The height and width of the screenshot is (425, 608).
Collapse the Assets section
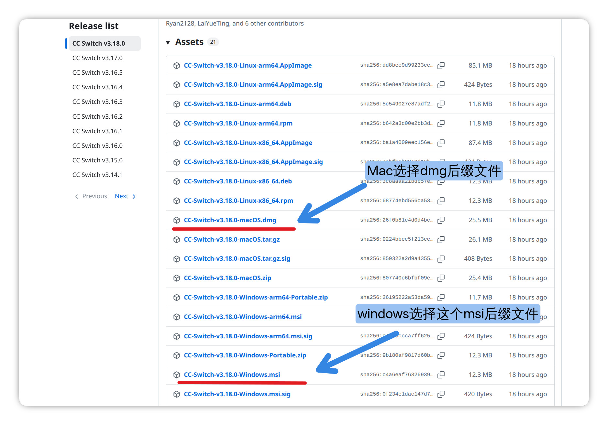(x=168, y=42)
